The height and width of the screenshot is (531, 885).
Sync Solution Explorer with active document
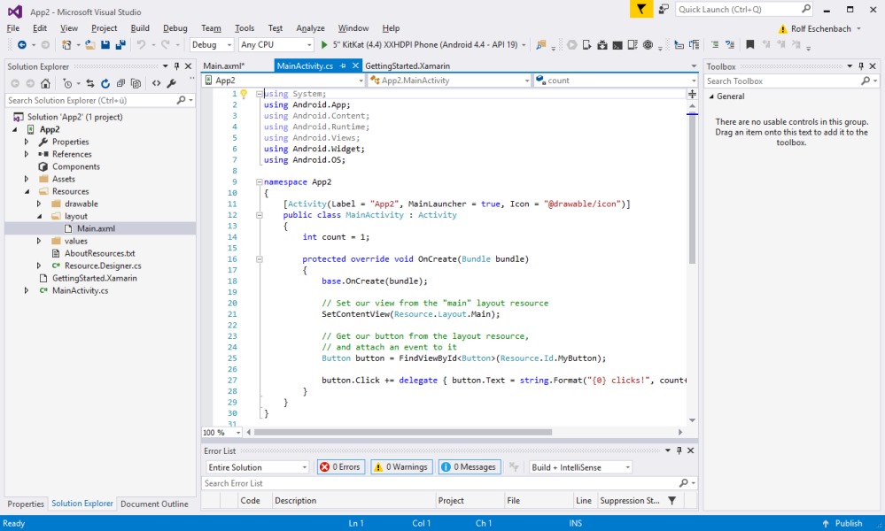point(89,83)
